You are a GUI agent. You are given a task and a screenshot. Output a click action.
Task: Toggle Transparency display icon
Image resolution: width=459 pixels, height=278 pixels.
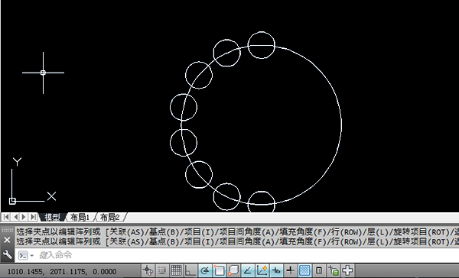(x=304, y=270)
